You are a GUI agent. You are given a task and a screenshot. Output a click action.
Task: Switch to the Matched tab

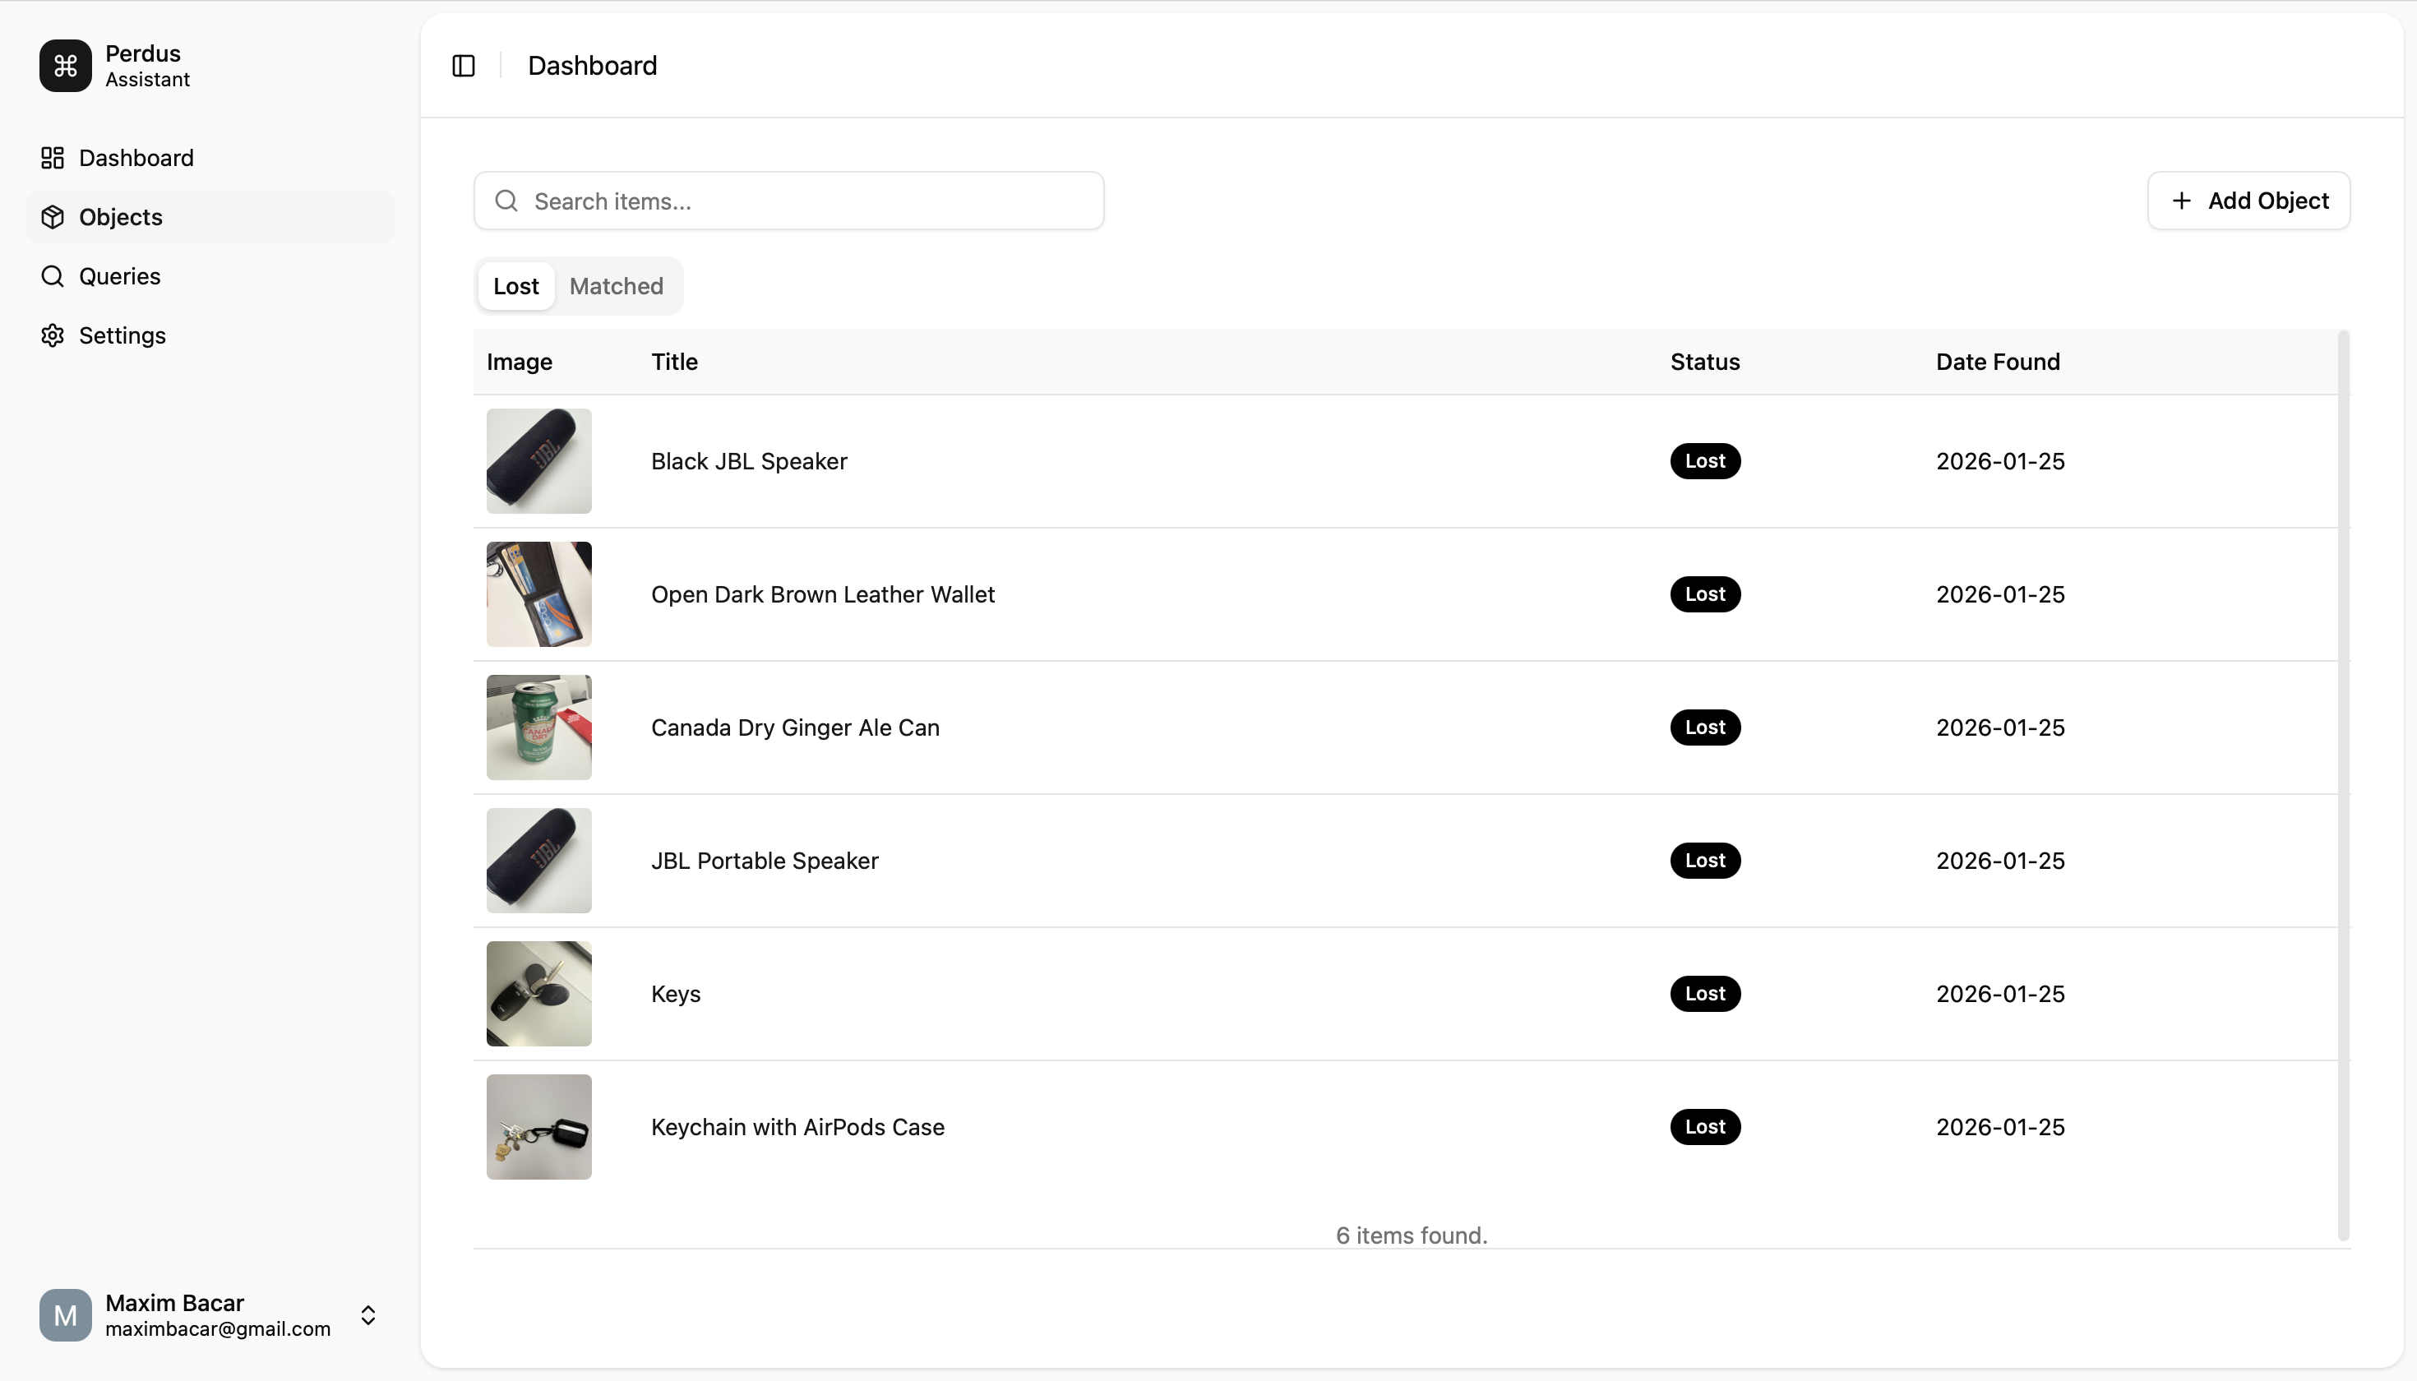616,286
